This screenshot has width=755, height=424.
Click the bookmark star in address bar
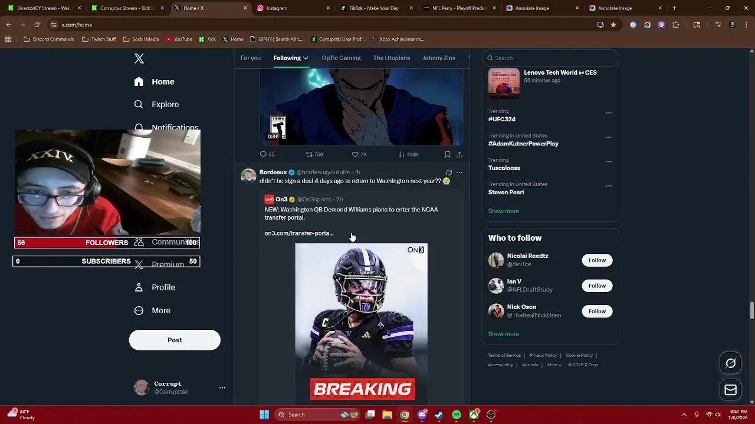613,25
